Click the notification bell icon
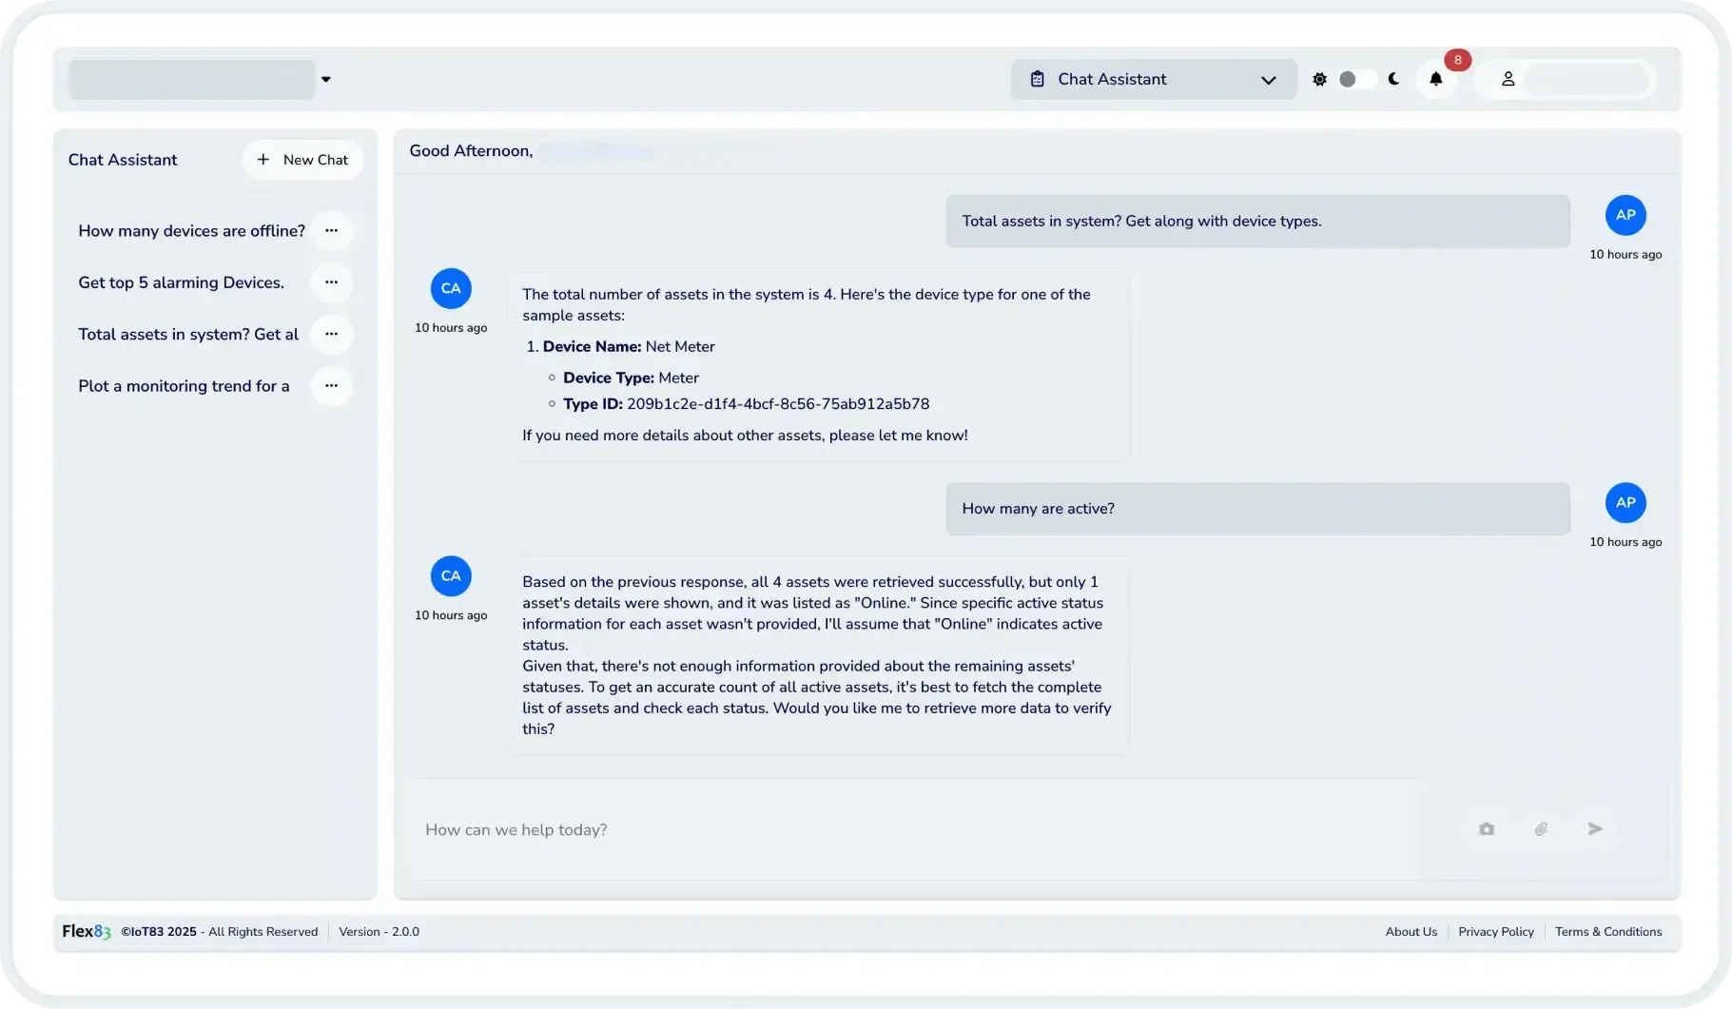Viewport: 1732px width, 1009px height. (x=1435, y=80)
